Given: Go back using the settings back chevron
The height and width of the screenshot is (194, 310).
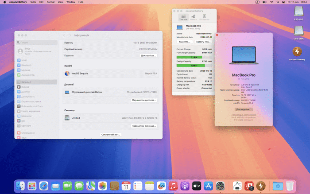Looking at the screenshot, I should coord(64,35).
